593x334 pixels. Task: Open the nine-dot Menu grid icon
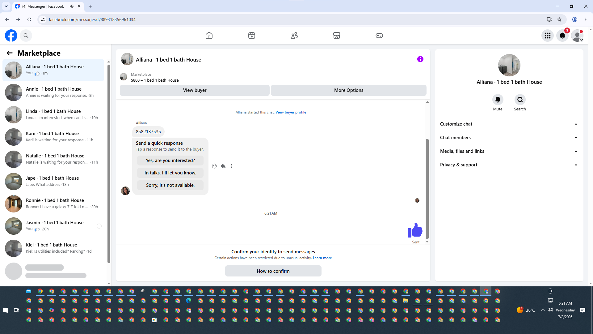coord(548,36)
